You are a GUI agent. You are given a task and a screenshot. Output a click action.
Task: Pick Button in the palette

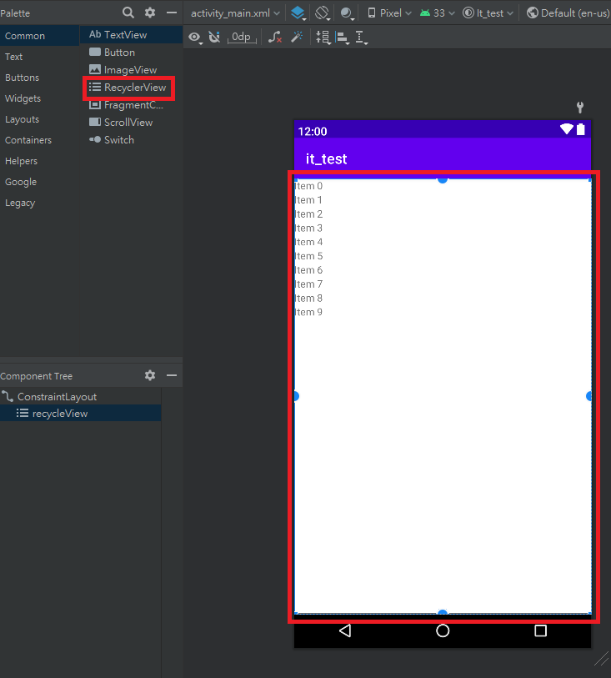point(132,53)
